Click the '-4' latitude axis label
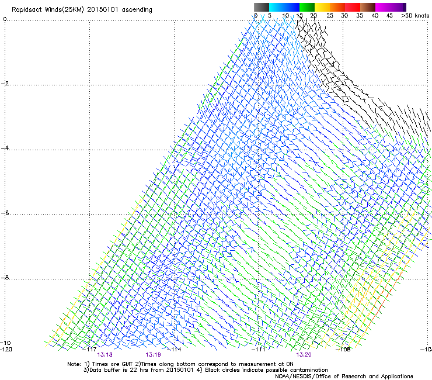Viewport: 432px width, 380px height. tap(5, 148)
